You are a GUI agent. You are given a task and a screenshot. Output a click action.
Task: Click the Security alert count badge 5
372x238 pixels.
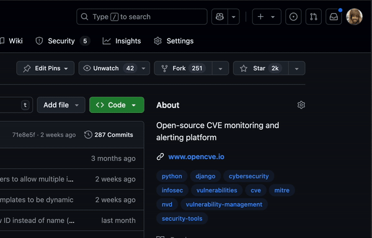85,41
